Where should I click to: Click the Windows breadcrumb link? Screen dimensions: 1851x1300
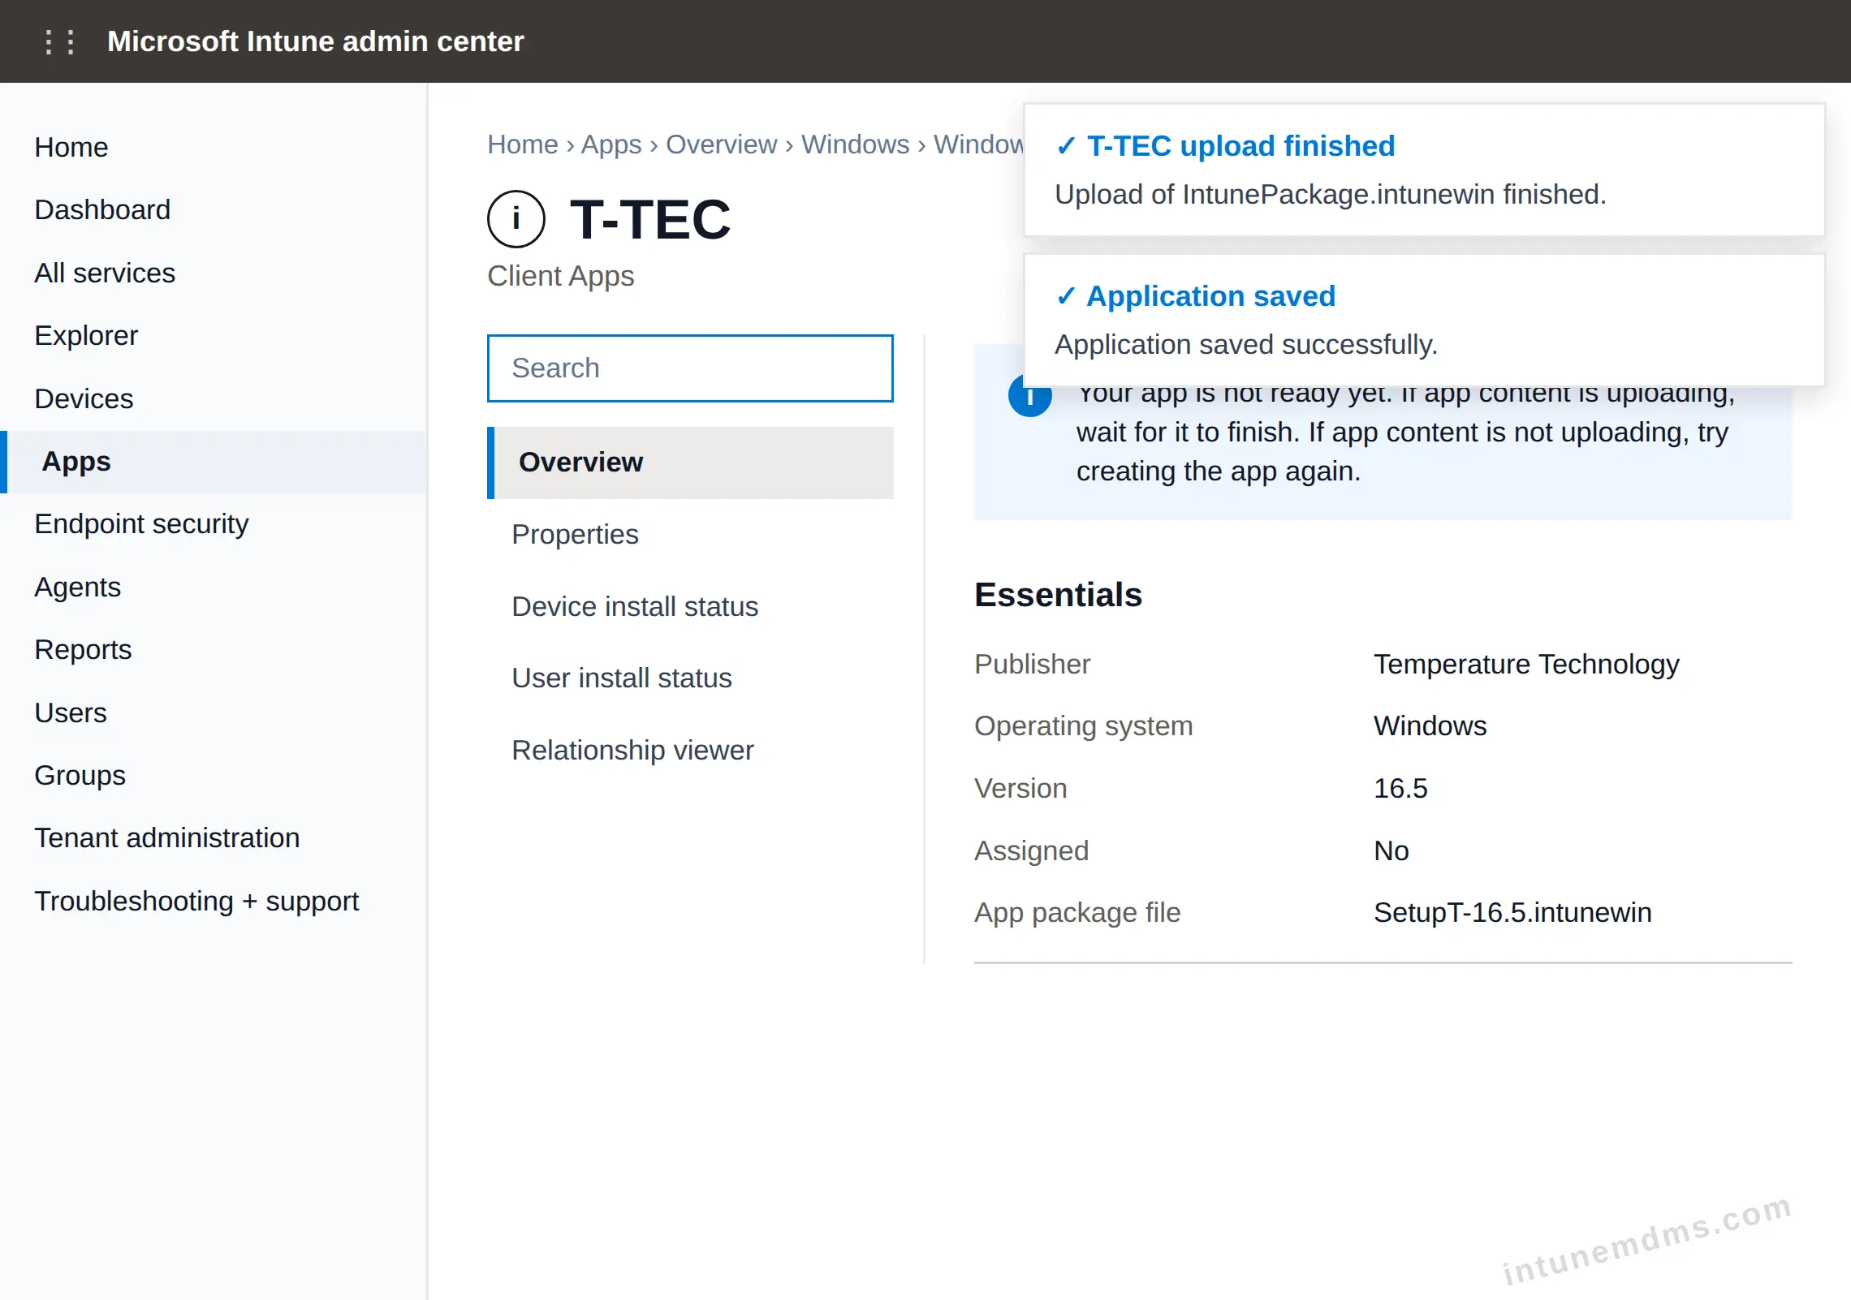tap(855, 144)
